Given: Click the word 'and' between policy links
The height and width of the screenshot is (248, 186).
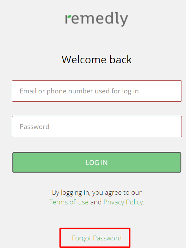Looking at the screenshot, I should [96, 202].
